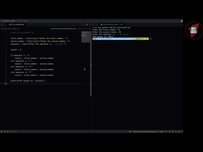Click the 19:1 cursor position in status bar
Viewport: 203px width, 152px height.
pyautogui.click(x=130, y=132)
